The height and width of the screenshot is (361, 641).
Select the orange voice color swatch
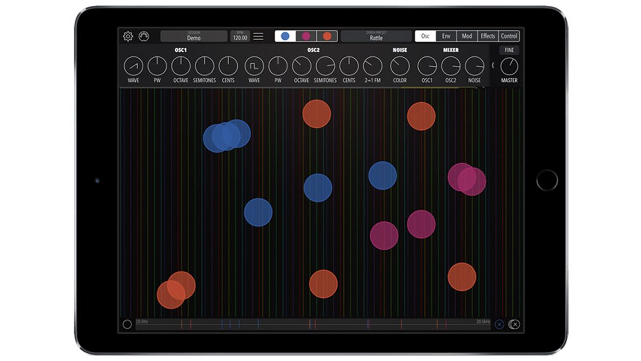pyautogui.click(x=327, y=35)
